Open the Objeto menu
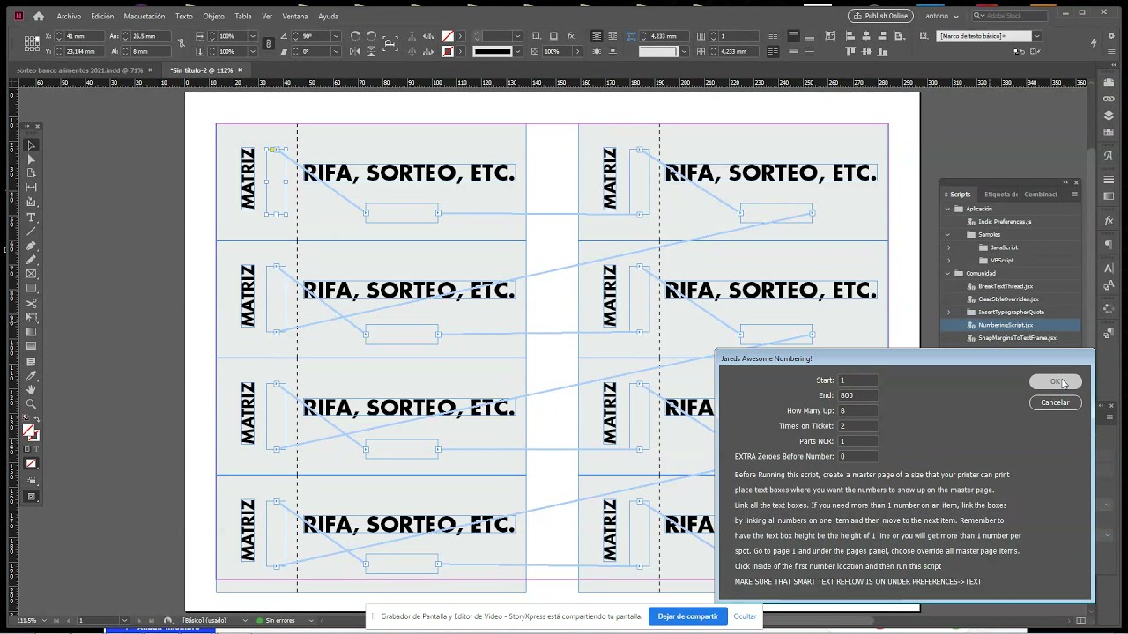This screenshot has width=1128, height=634. pos(213,16)
